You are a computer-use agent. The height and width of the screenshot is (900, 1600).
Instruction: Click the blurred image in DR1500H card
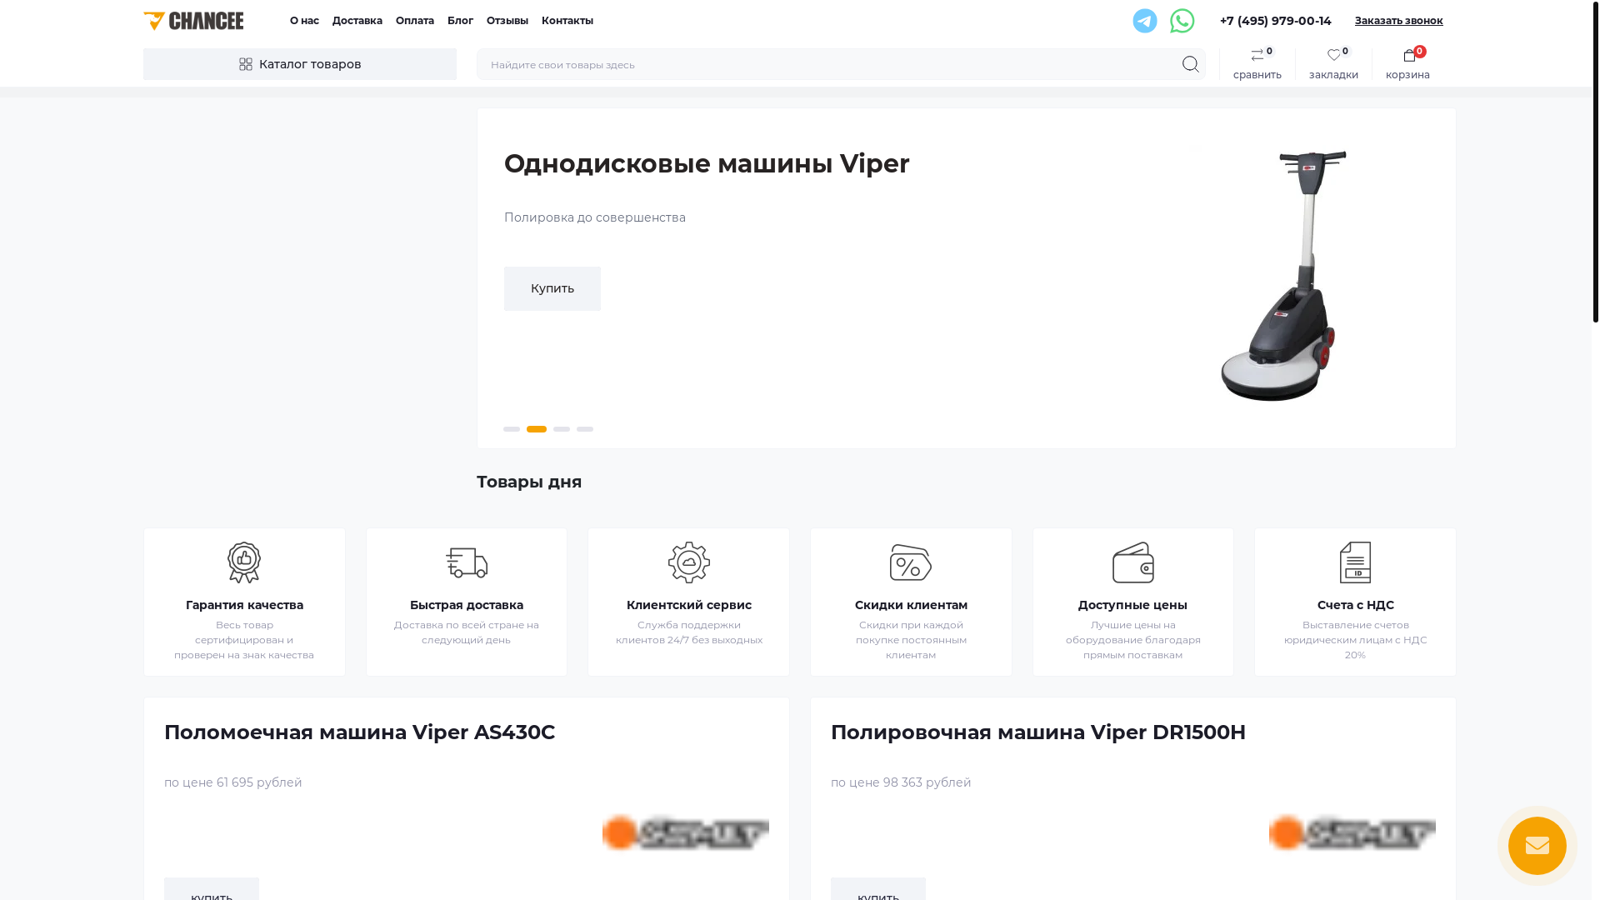point(1352,832)
